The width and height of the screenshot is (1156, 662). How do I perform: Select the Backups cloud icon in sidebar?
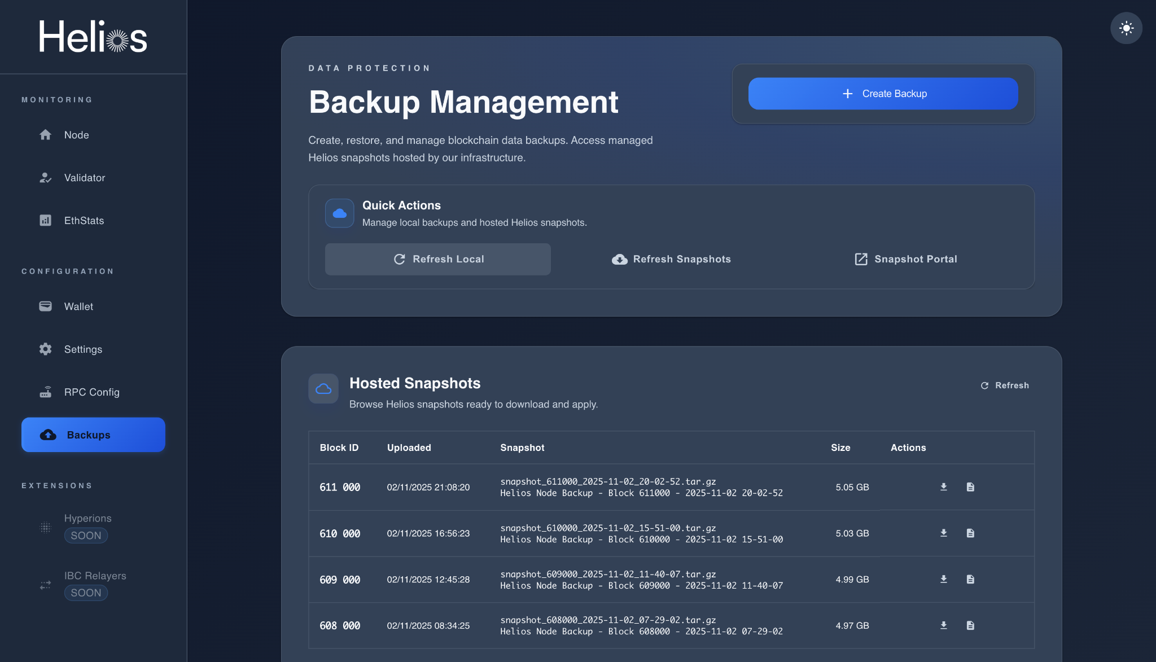tap(47, 435)
